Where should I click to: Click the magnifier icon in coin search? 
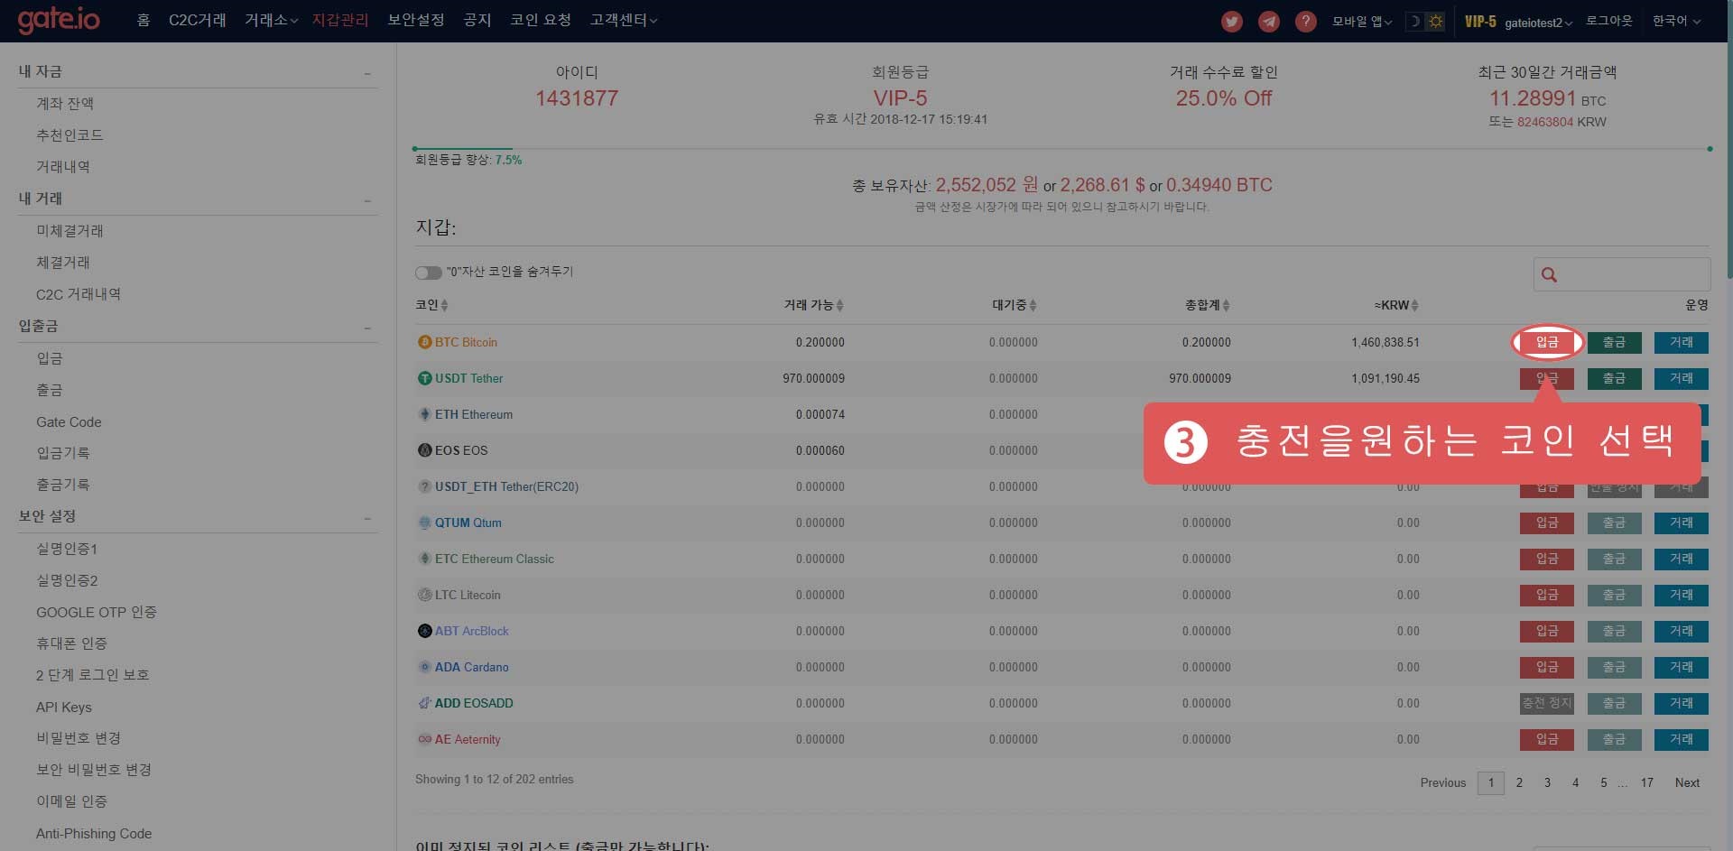tap(1549, 274)
